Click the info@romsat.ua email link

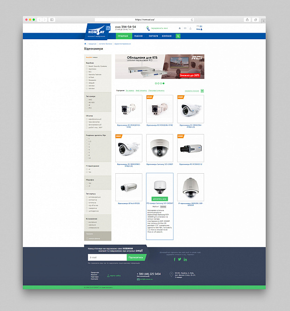[146, 279]
